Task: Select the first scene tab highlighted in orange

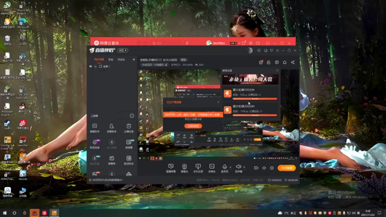Action: click(x=99, y=59)
